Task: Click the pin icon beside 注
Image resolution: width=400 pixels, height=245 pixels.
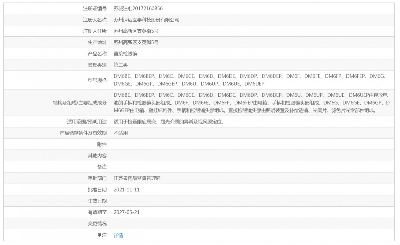Action: pyautogui.click(x=99, y=235)
